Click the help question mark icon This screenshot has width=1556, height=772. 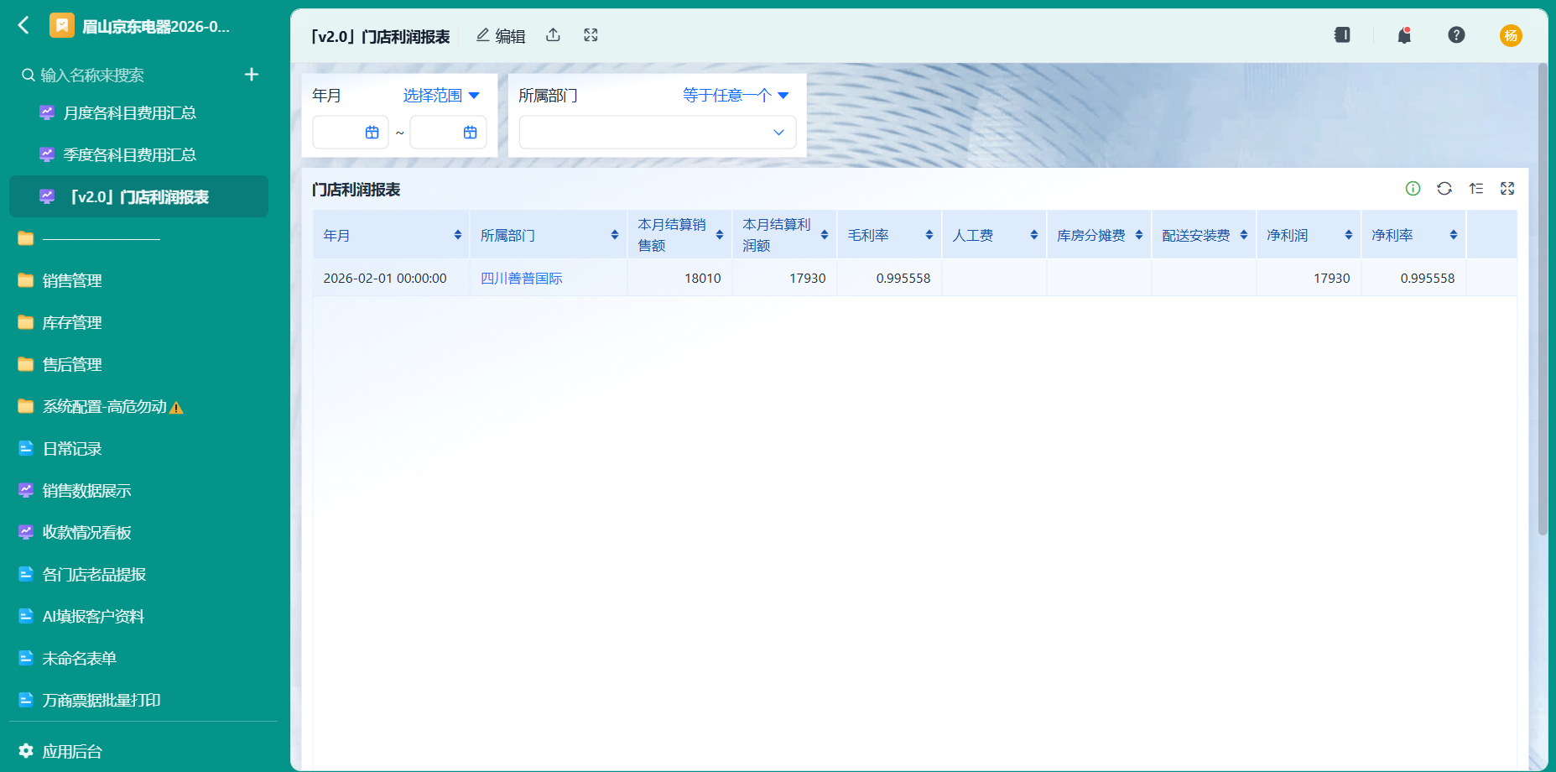pos(1456,35)
